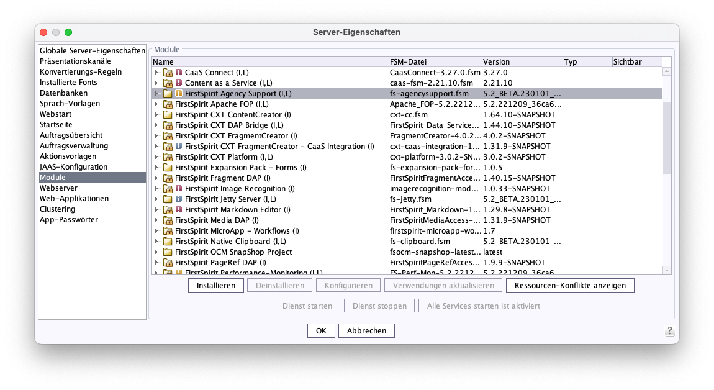
Task: Click the FSM-Datei column header
Action: coord(435,61)
